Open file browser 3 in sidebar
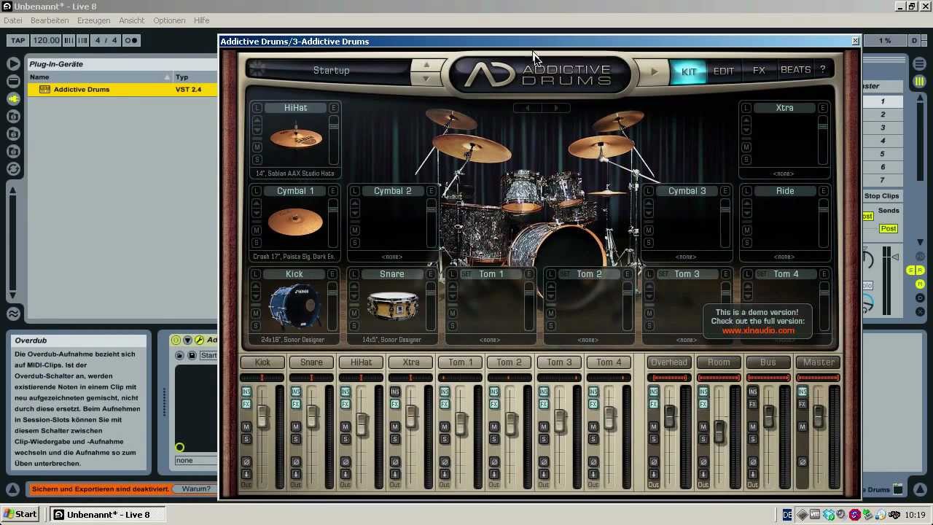 coord(13,151)
